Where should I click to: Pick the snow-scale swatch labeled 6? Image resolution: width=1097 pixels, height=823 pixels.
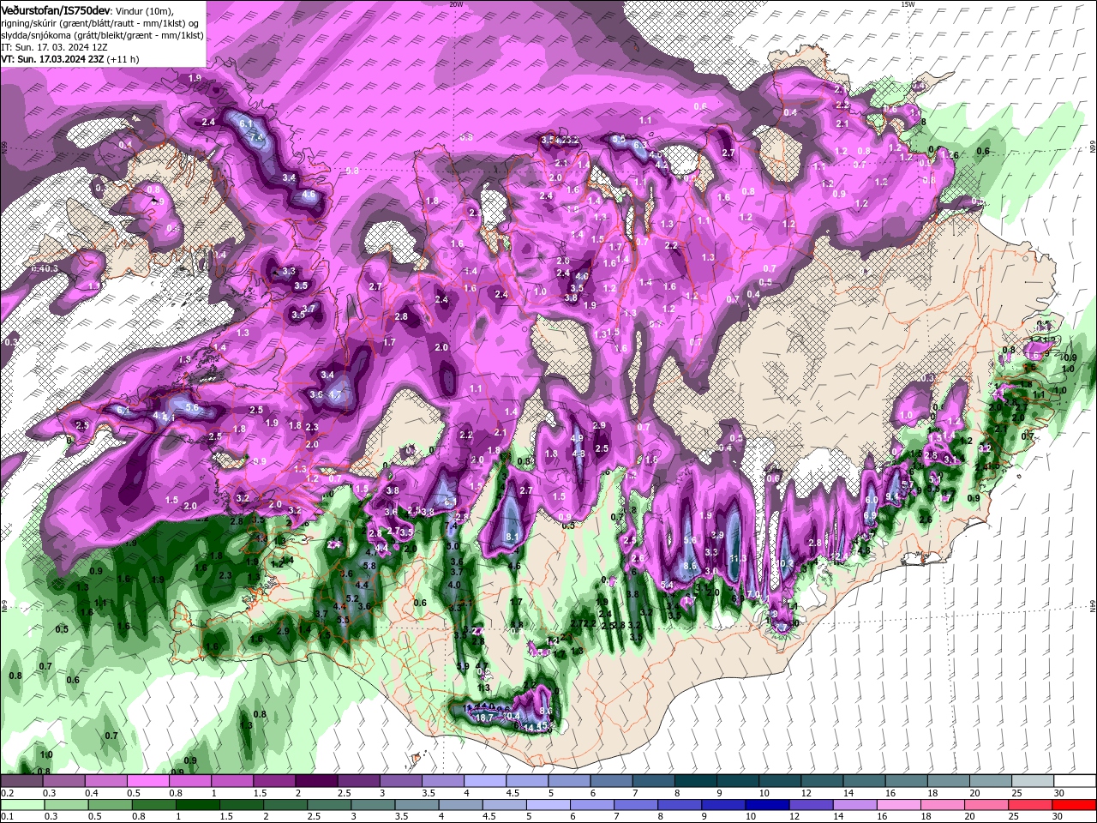[612, 780]
